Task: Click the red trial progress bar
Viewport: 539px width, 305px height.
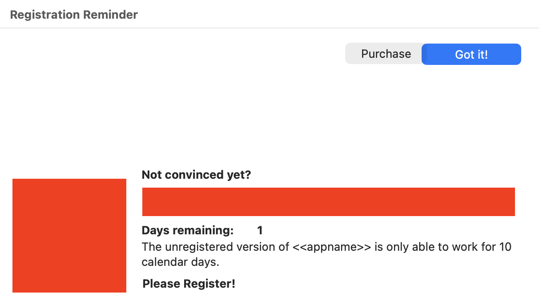Action: click(x=328, y=202)
